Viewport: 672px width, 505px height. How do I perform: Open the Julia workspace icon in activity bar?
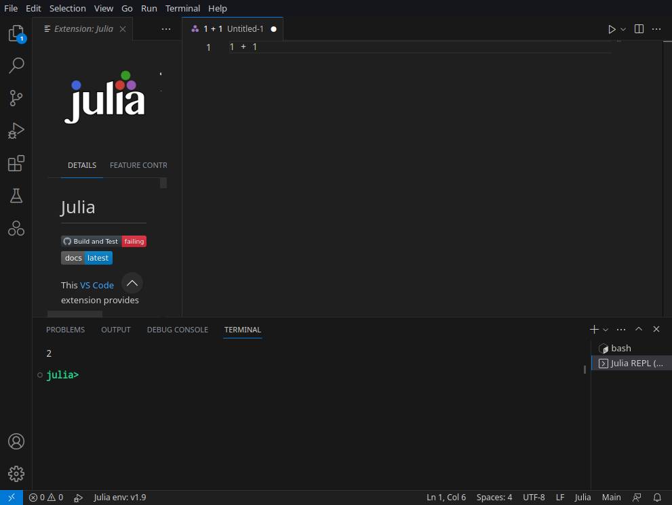[x=16, y=228]
